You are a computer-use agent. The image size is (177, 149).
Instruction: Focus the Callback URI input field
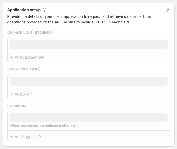(x=88, y=44)
